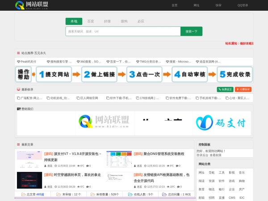Click the eye views icon under 聚合DNS article
268x201 pixels.
coord(168,166)
